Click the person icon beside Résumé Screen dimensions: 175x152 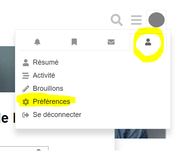coord(26,63)
